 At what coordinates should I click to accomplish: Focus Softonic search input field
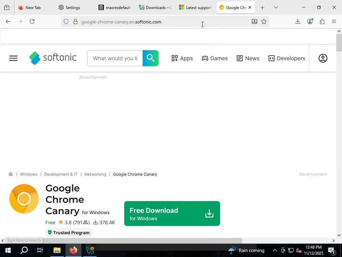(115, 58)
